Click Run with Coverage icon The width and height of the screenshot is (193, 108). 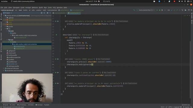pos(162,10)
